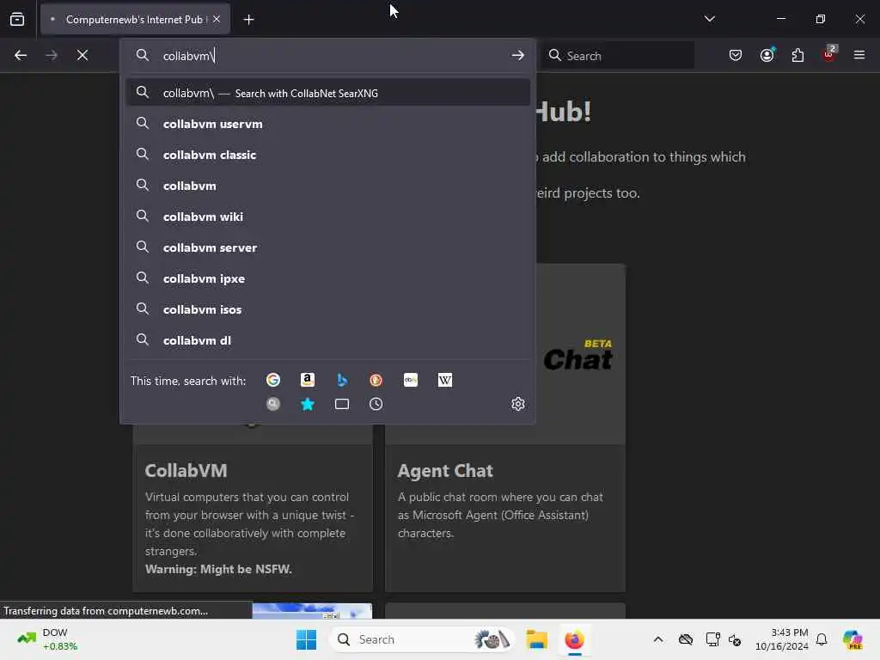Open the taskbar clock and date
The image size is (880, 660).
[x=781, y=639]
